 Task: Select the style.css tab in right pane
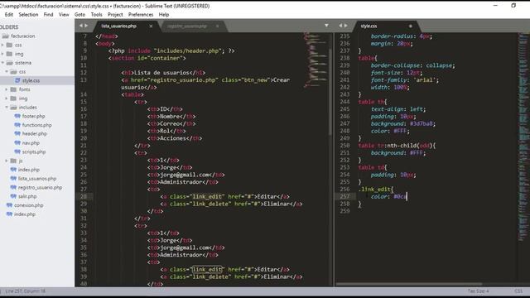tap(369, 26)
